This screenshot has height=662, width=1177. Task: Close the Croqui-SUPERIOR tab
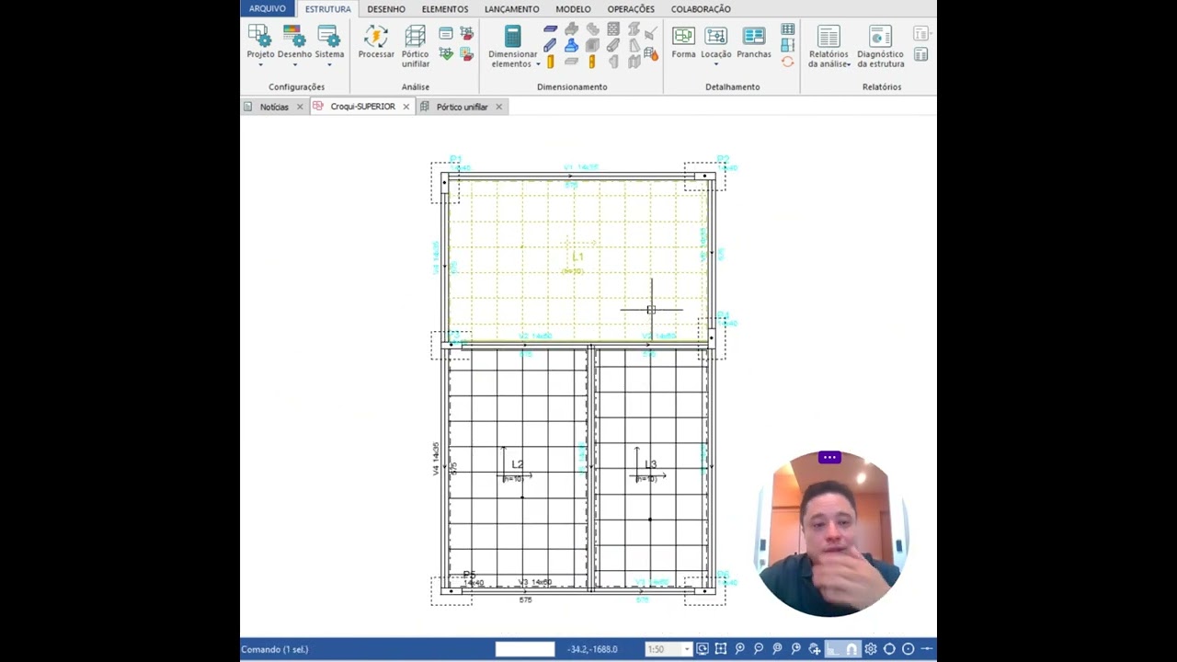coord(406,107)
